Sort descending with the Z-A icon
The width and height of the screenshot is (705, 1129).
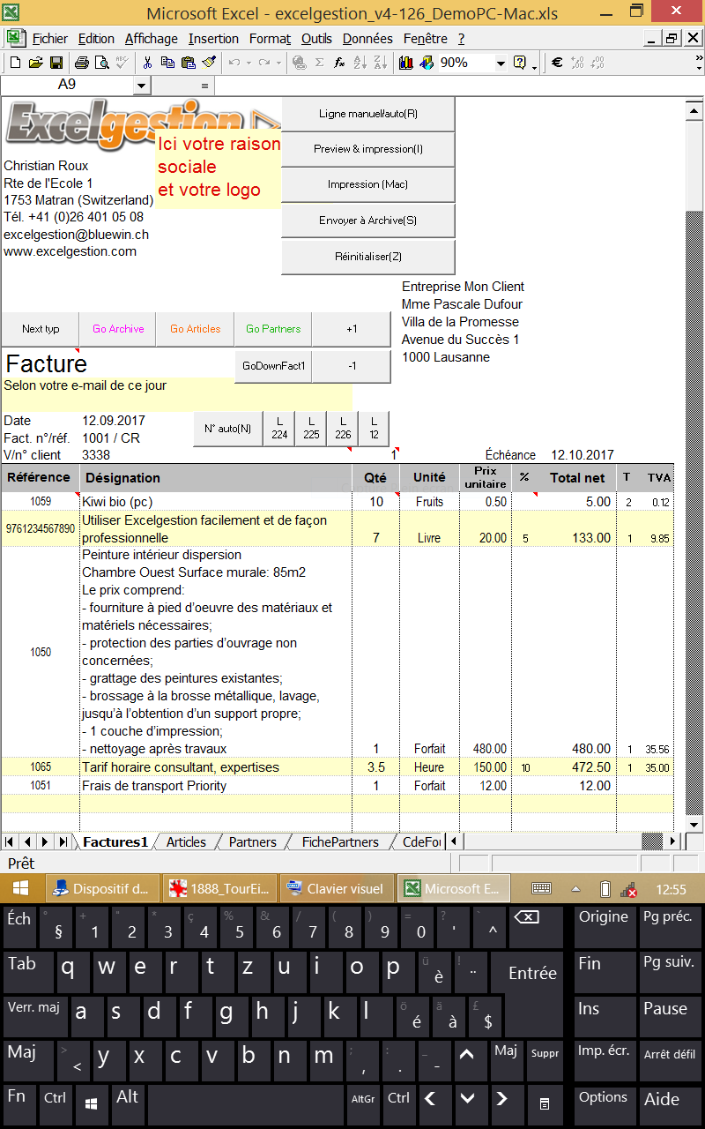pos(380,63)
